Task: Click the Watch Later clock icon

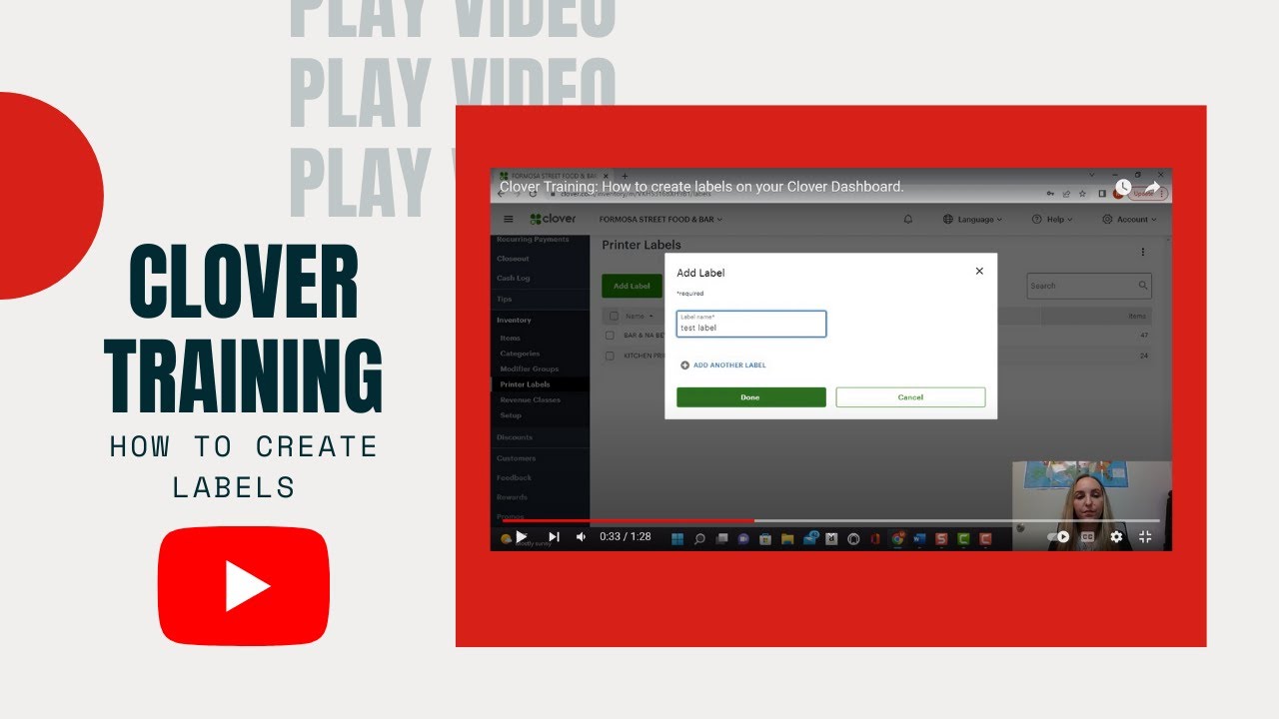Action: pos(1122,187)
